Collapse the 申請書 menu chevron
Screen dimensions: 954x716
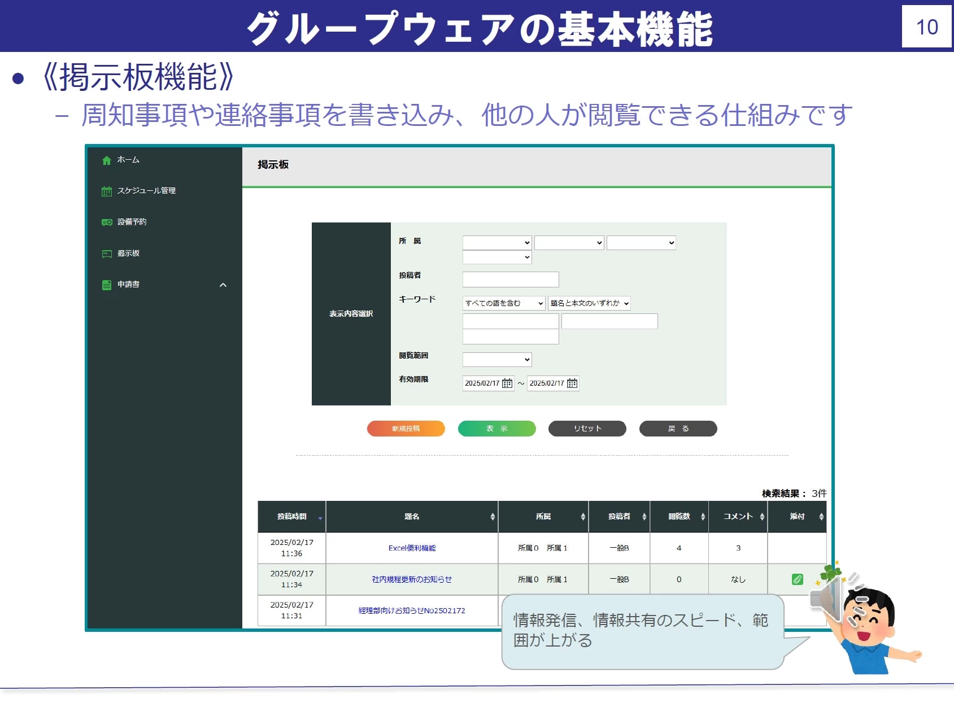223,285
